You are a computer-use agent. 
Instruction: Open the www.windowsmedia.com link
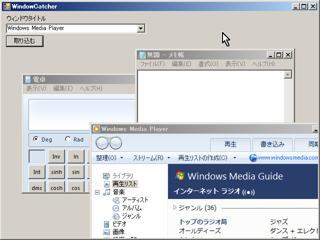click(288, 157)
